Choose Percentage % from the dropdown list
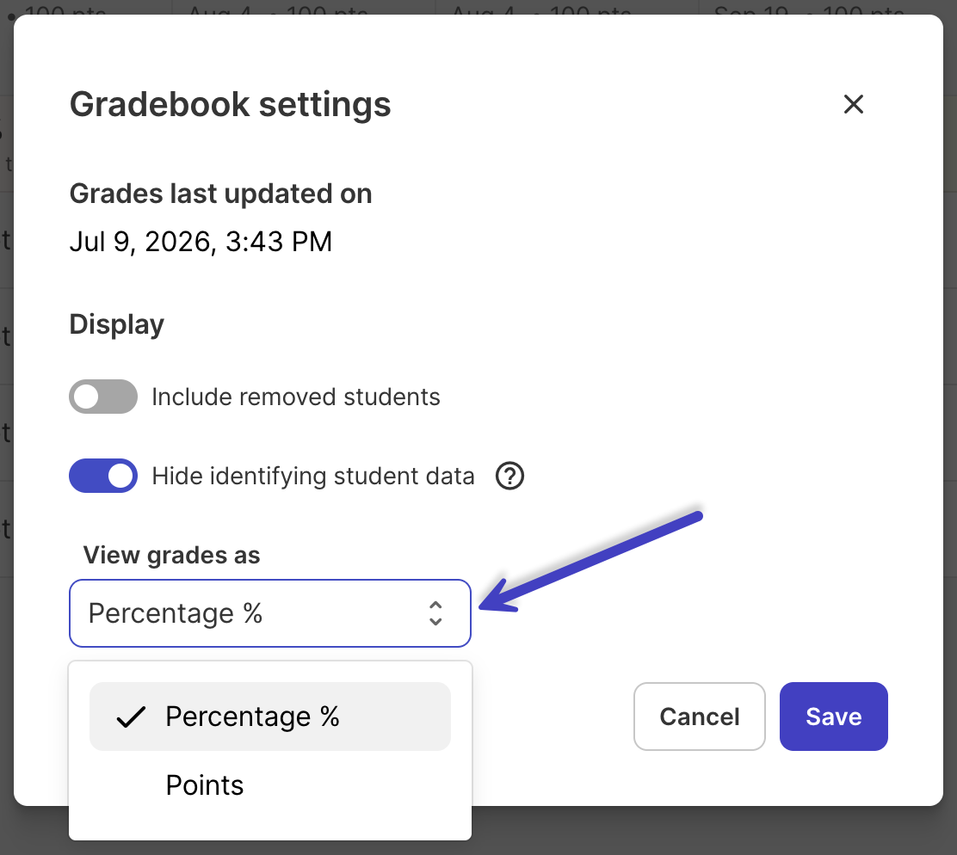Screen dimensions: 957x855 coord(269,717)
